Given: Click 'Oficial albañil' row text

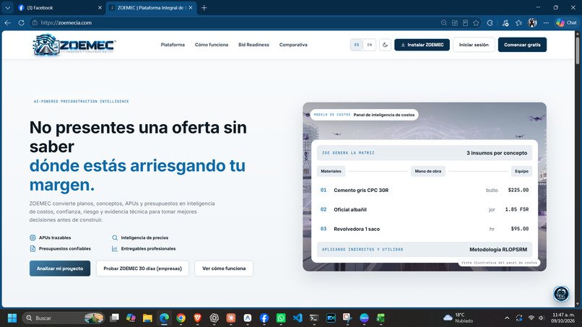Looking at the screenshot, I should click(350, 210).
